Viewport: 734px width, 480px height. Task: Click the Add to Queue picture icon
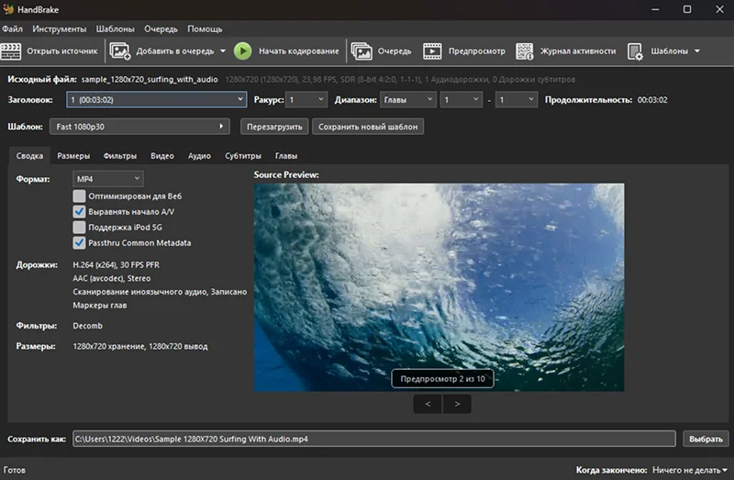point(120,51)
